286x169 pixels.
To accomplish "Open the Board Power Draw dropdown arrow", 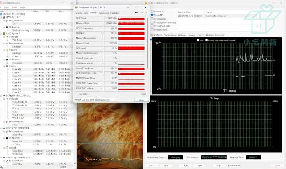I will pos(101,68).
